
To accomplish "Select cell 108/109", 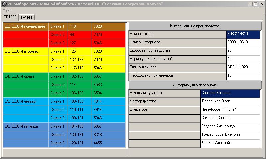I will pyautogui.click(x=80, y=101).
